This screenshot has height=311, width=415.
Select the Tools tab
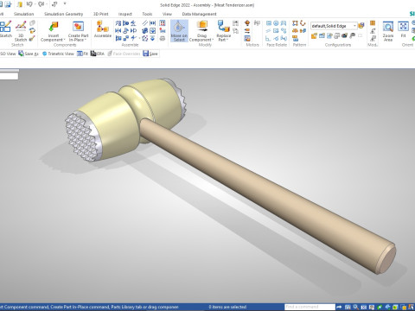point(147,14)
